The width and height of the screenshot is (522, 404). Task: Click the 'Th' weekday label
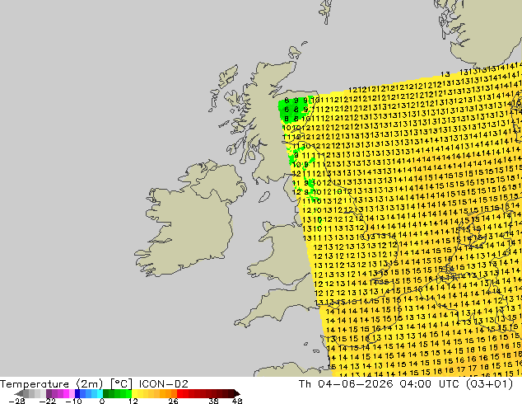click(305, 384)
